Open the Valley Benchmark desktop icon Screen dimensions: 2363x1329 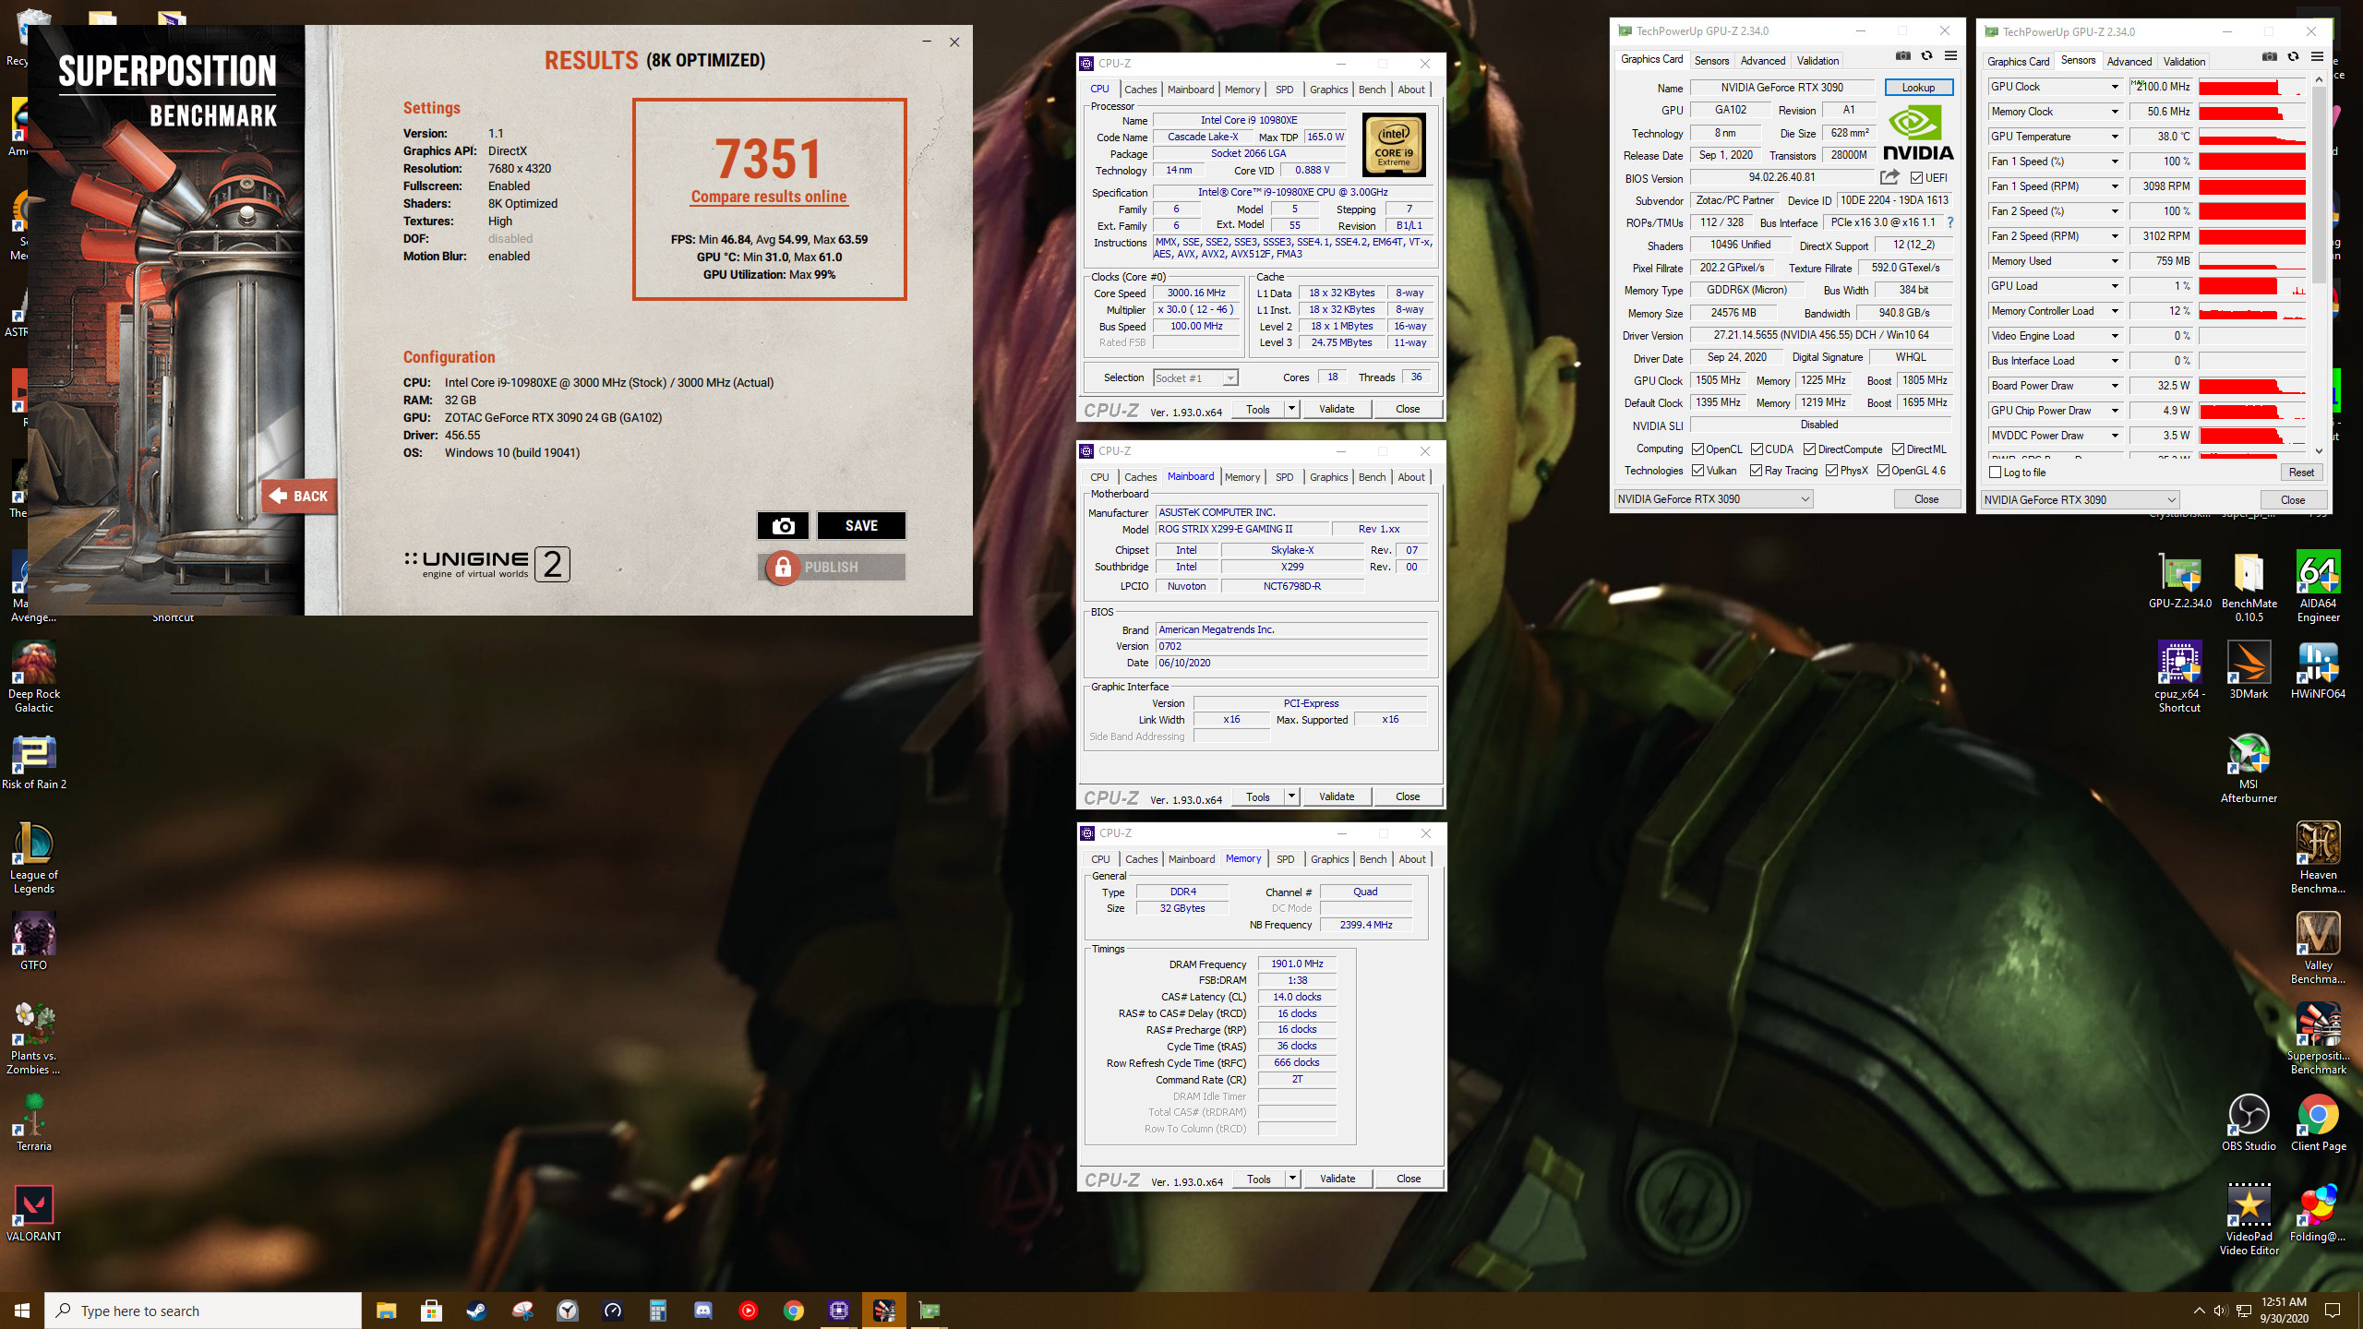(2318, 949)
